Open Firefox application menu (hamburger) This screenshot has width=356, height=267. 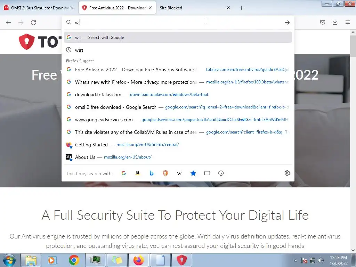348,22
